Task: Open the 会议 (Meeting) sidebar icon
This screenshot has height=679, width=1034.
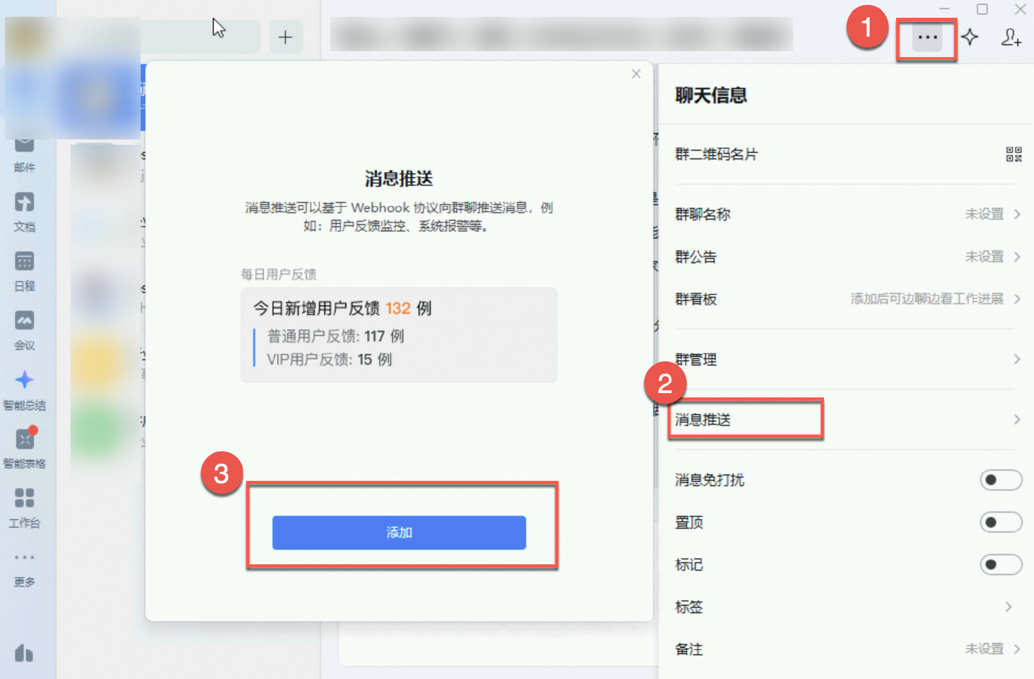Action: coord(24,321)
